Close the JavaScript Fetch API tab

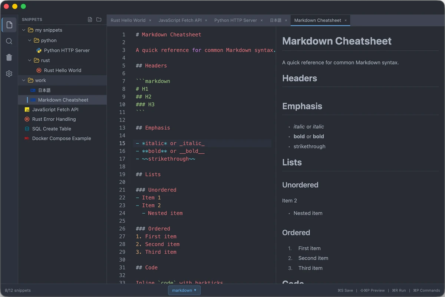[206, 20]
